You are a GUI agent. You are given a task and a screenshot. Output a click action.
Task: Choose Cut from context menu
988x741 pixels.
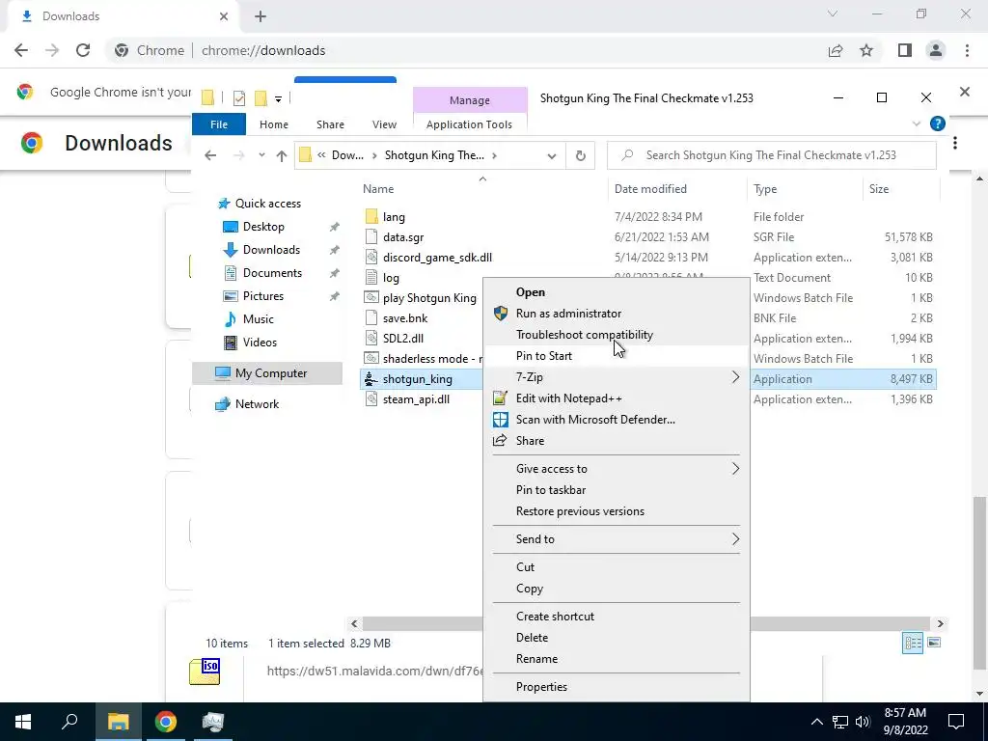click(617, 567)
